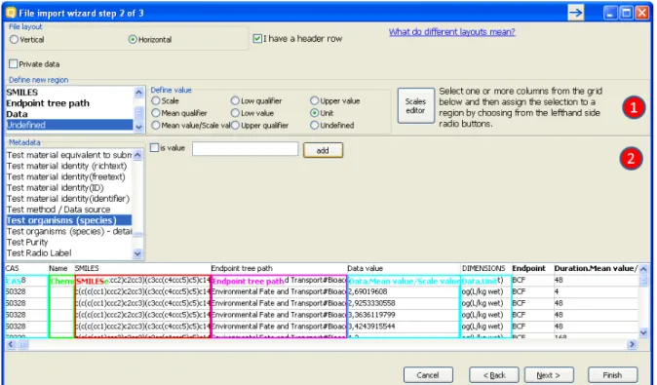Click the Endpoint column header
This screenshot has height=385, width=657.
click(532, 268)
